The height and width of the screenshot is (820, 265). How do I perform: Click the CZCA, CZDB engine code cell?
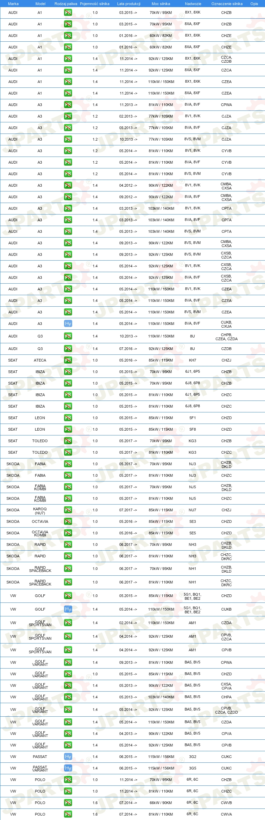pos(226,59)
